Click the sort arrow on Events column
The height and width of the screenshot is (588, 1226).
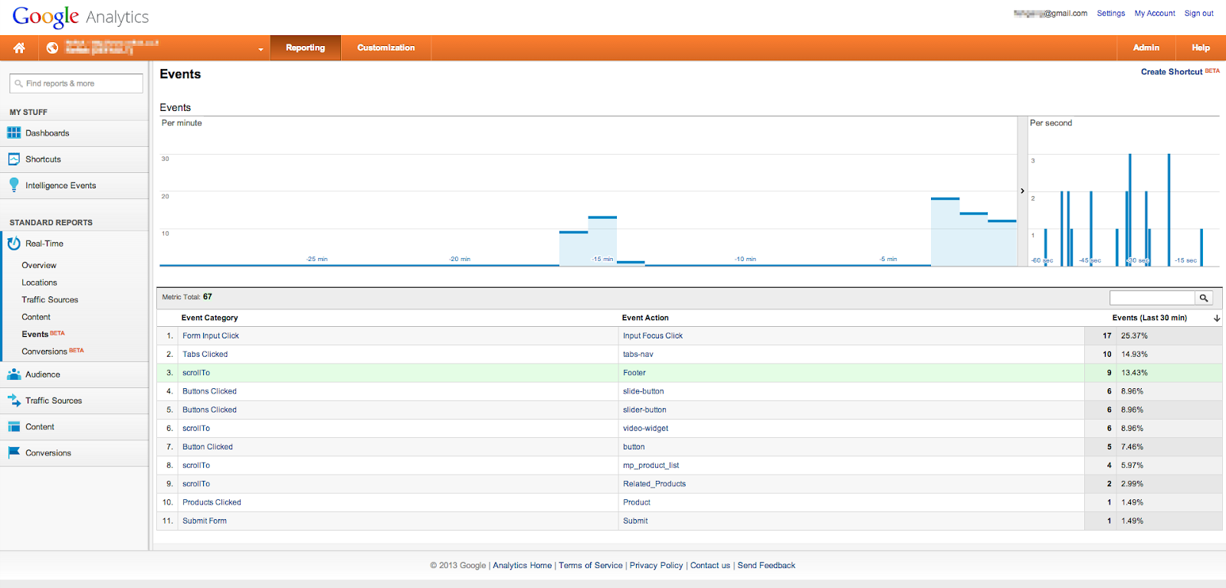tap(1217, 318)
